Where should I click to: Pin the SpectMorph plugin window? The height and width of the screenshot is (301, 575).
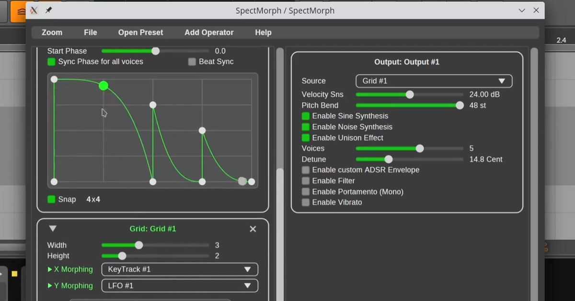coord(48,10)
